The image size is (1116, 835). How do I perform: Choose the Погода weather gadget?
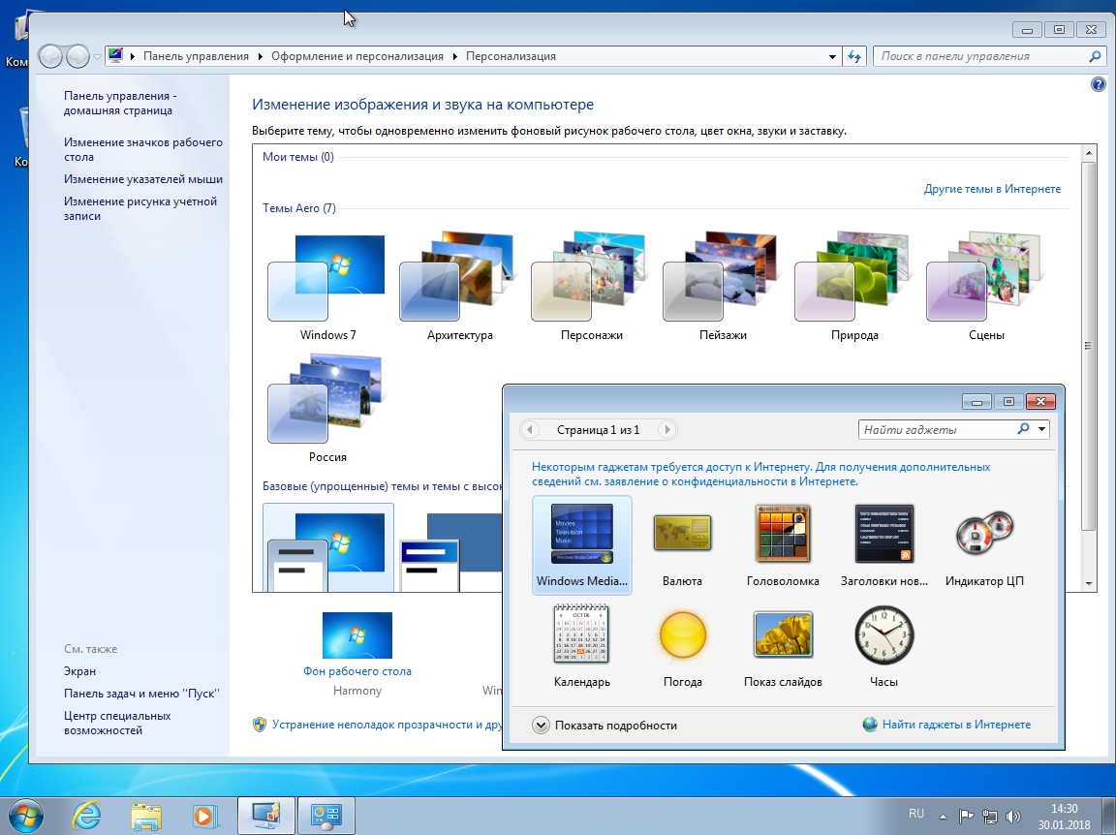pos(682,646)
